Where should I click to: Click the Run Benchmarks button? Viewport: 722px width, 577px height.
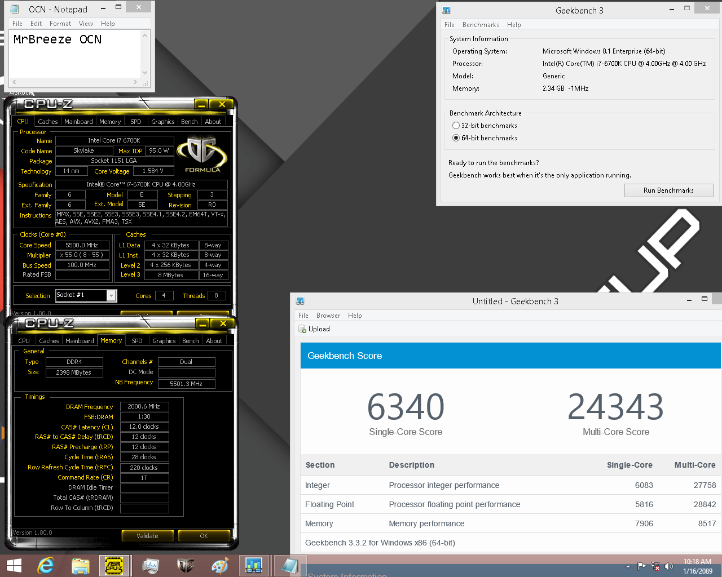(x=668, y=190)
